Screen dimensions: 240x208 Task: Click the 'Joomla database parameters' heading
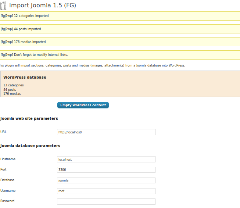click(x=30, y=146)
